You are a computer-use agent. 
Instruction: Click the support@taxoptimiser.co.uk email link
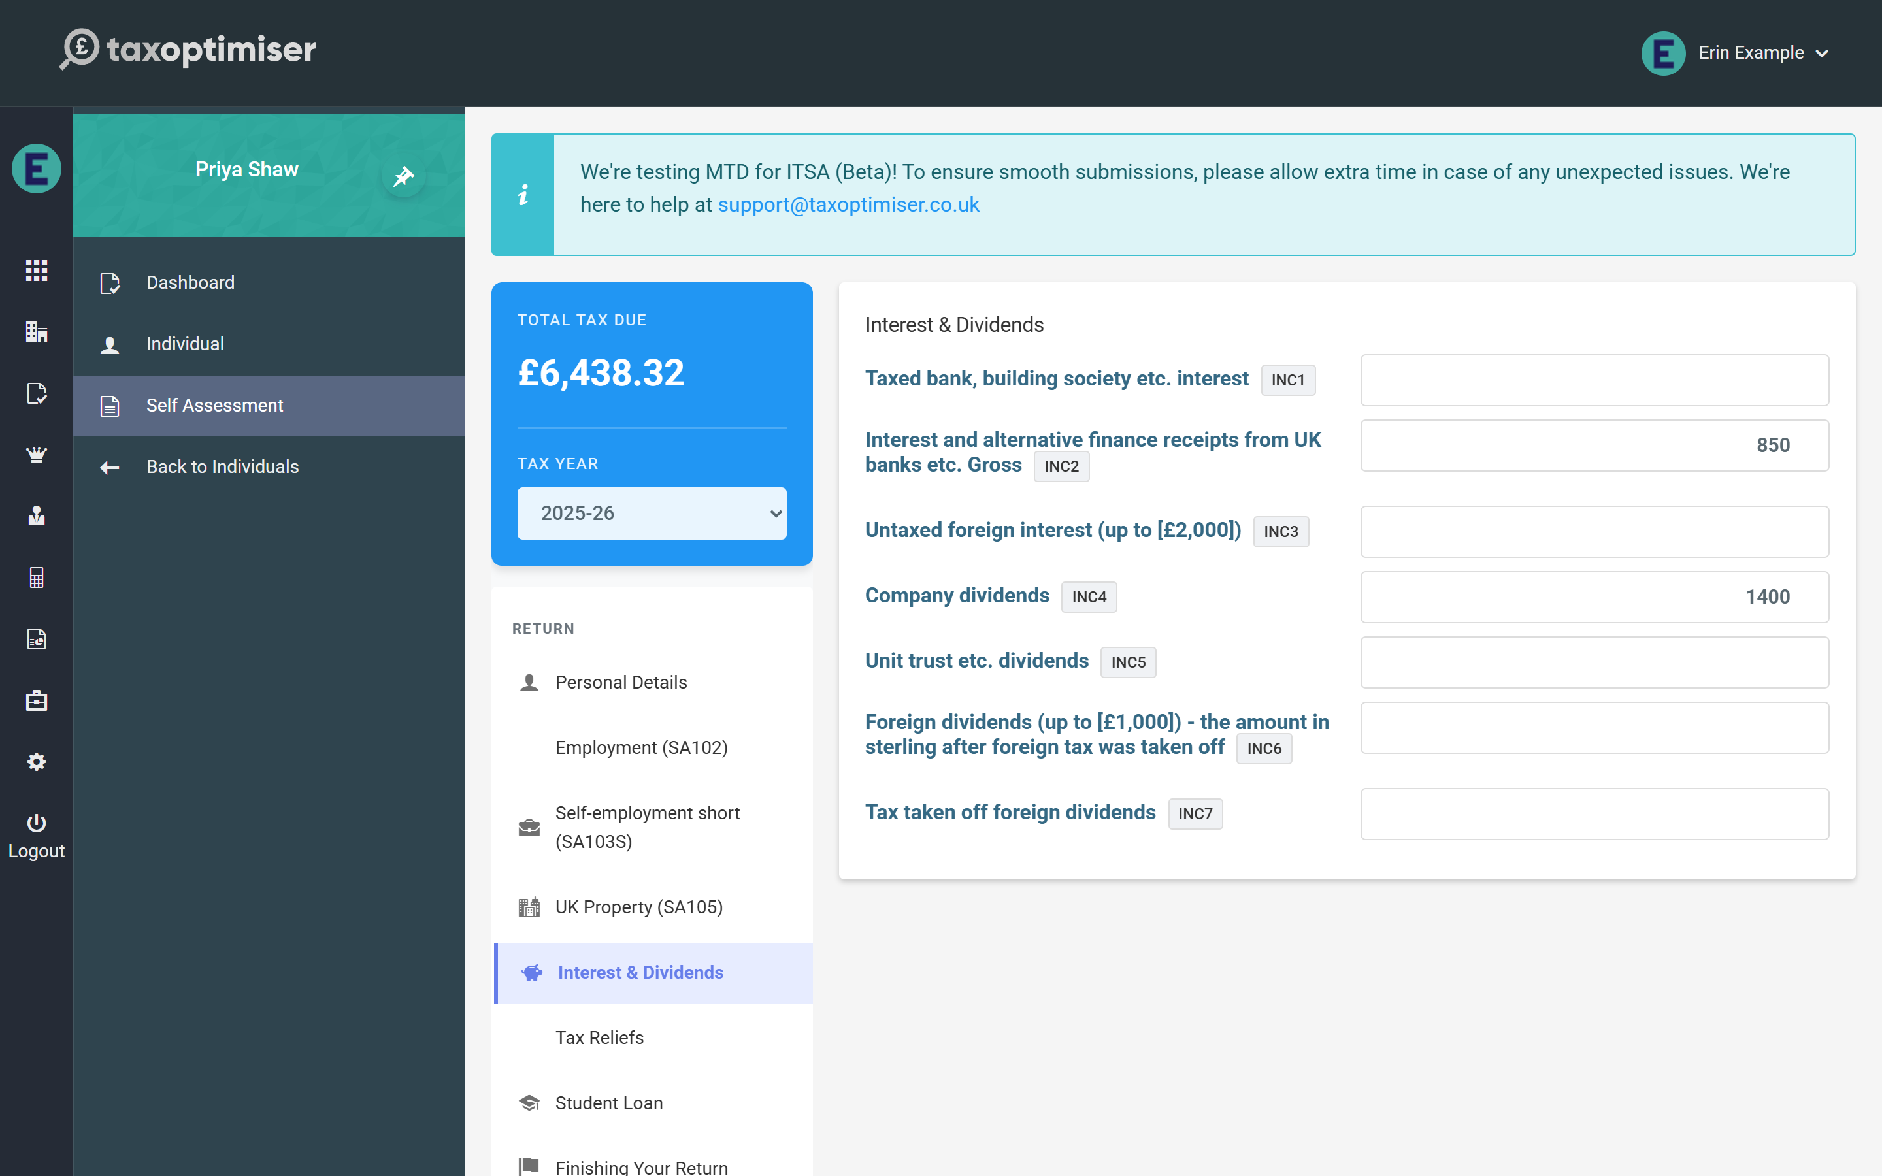848,204
